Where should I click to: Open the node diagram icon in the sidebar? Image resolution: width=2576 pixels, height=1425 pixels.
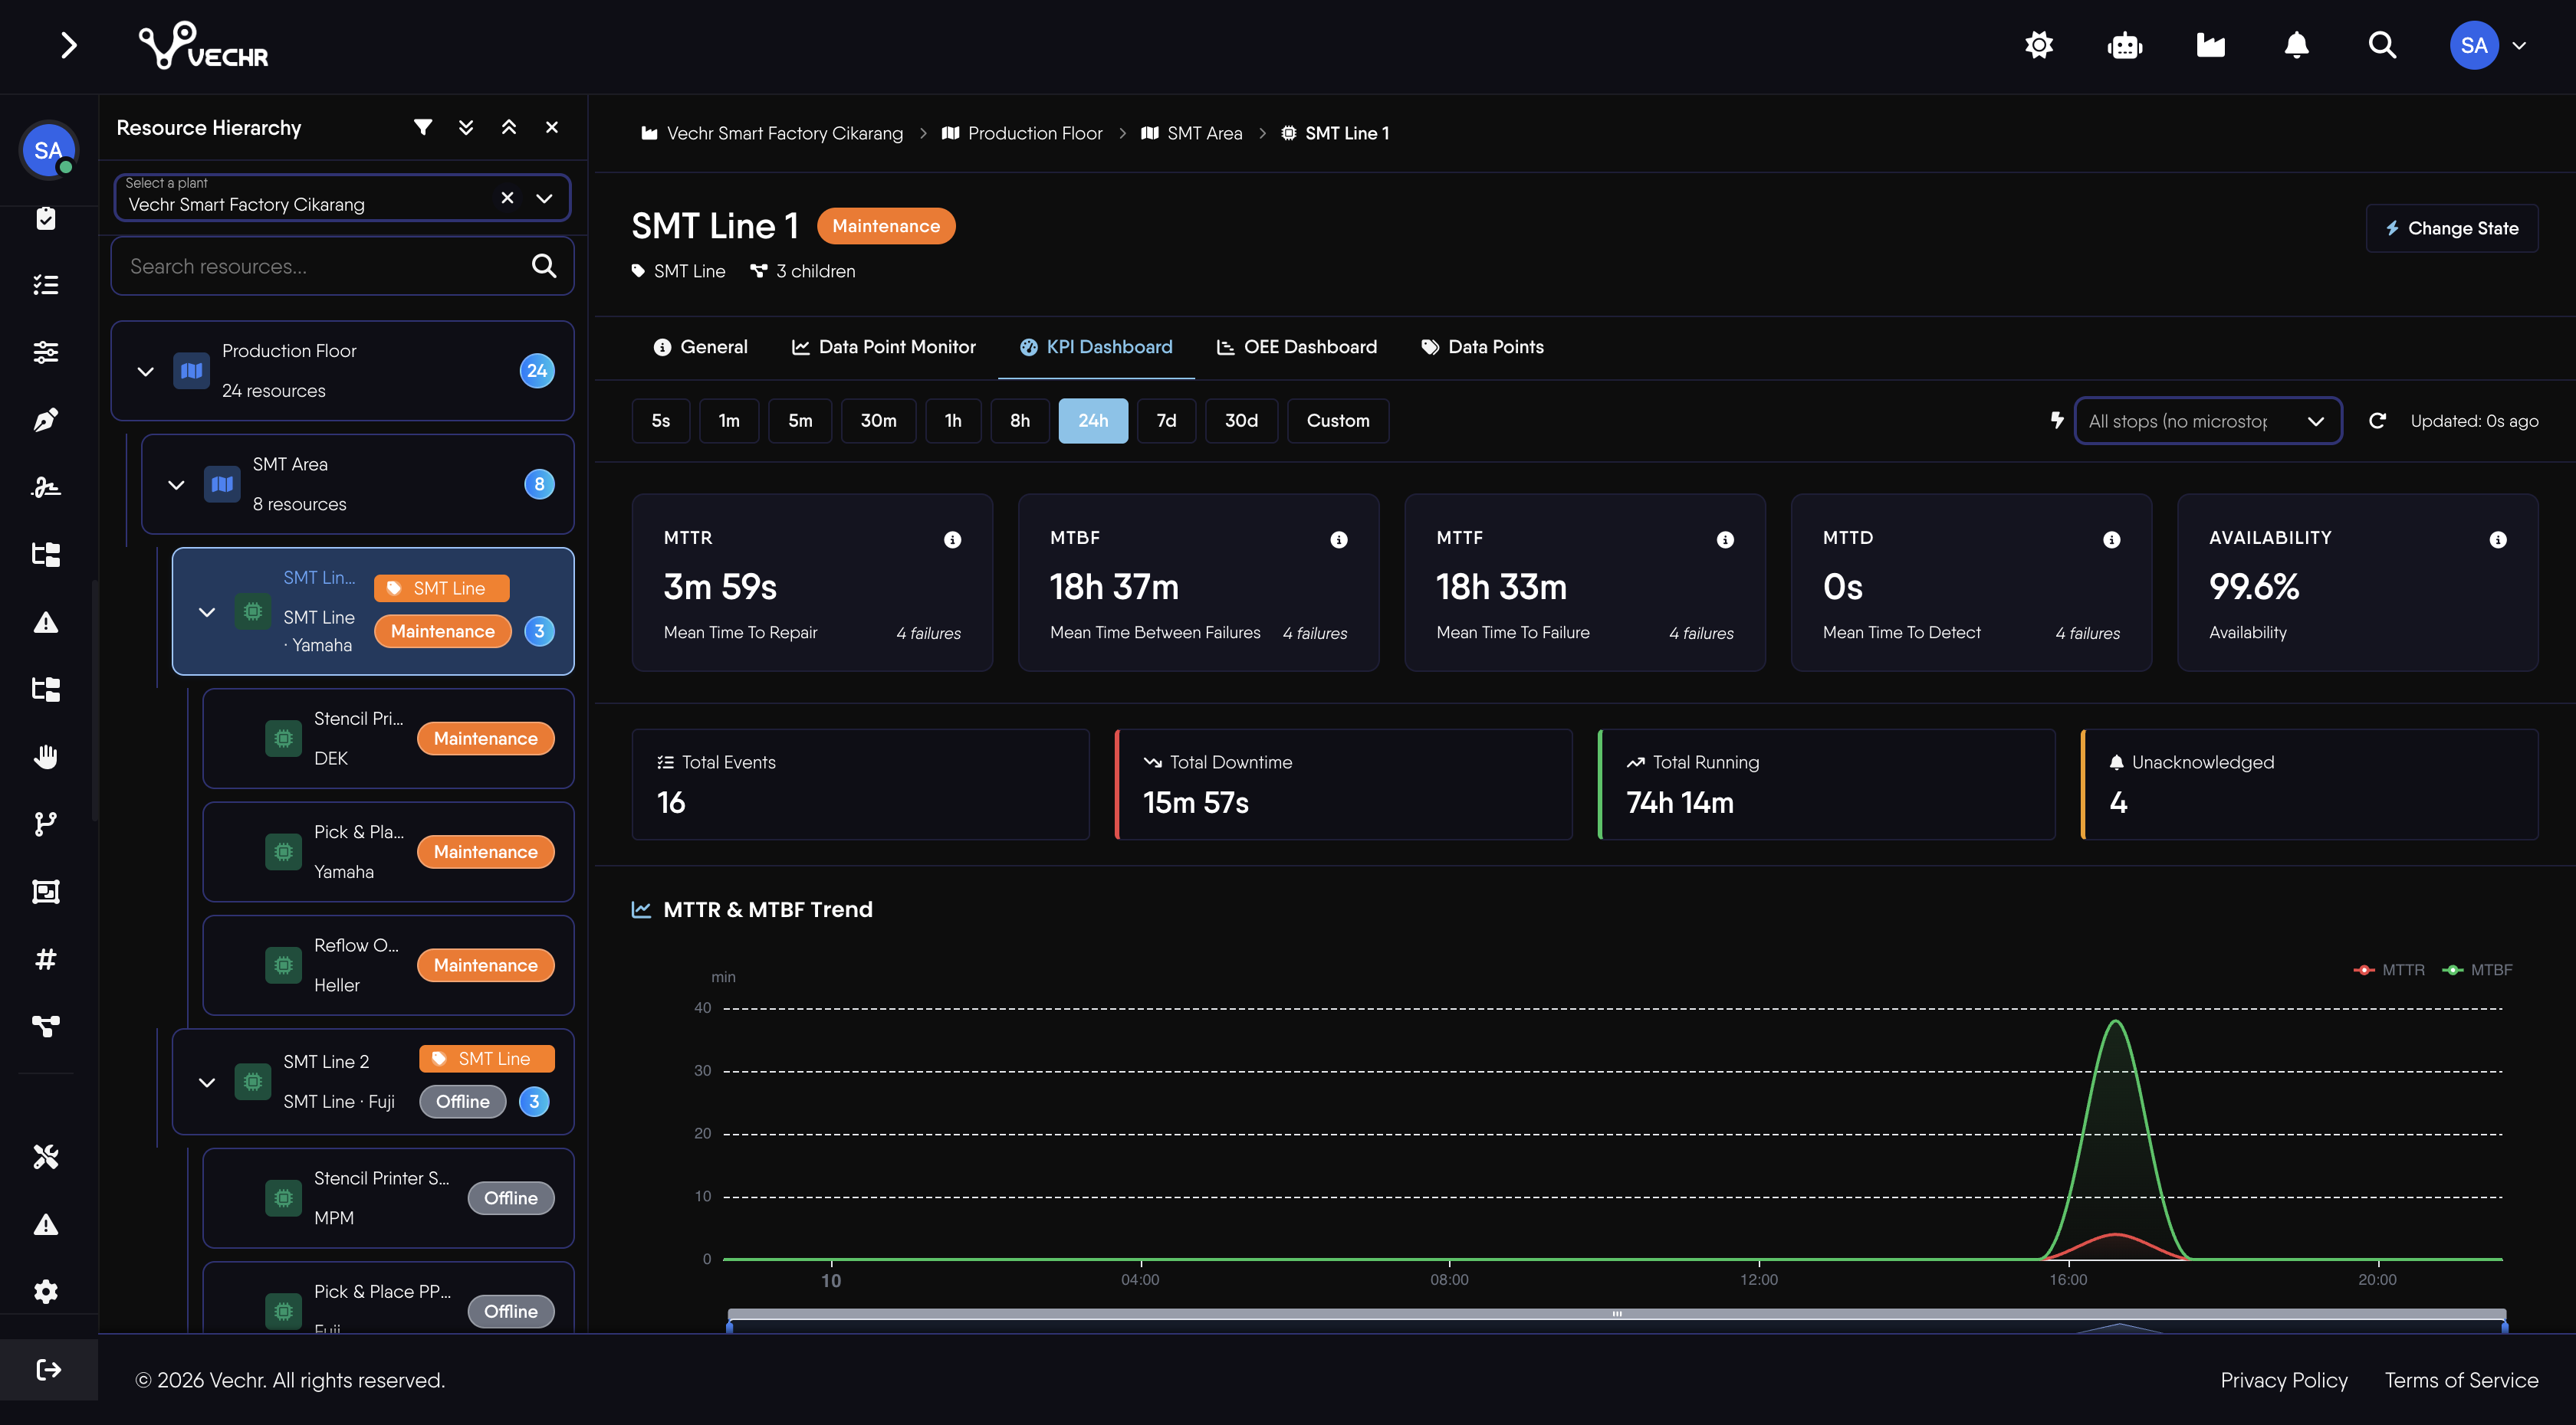pyautogui.click(x=46, y=1025)
